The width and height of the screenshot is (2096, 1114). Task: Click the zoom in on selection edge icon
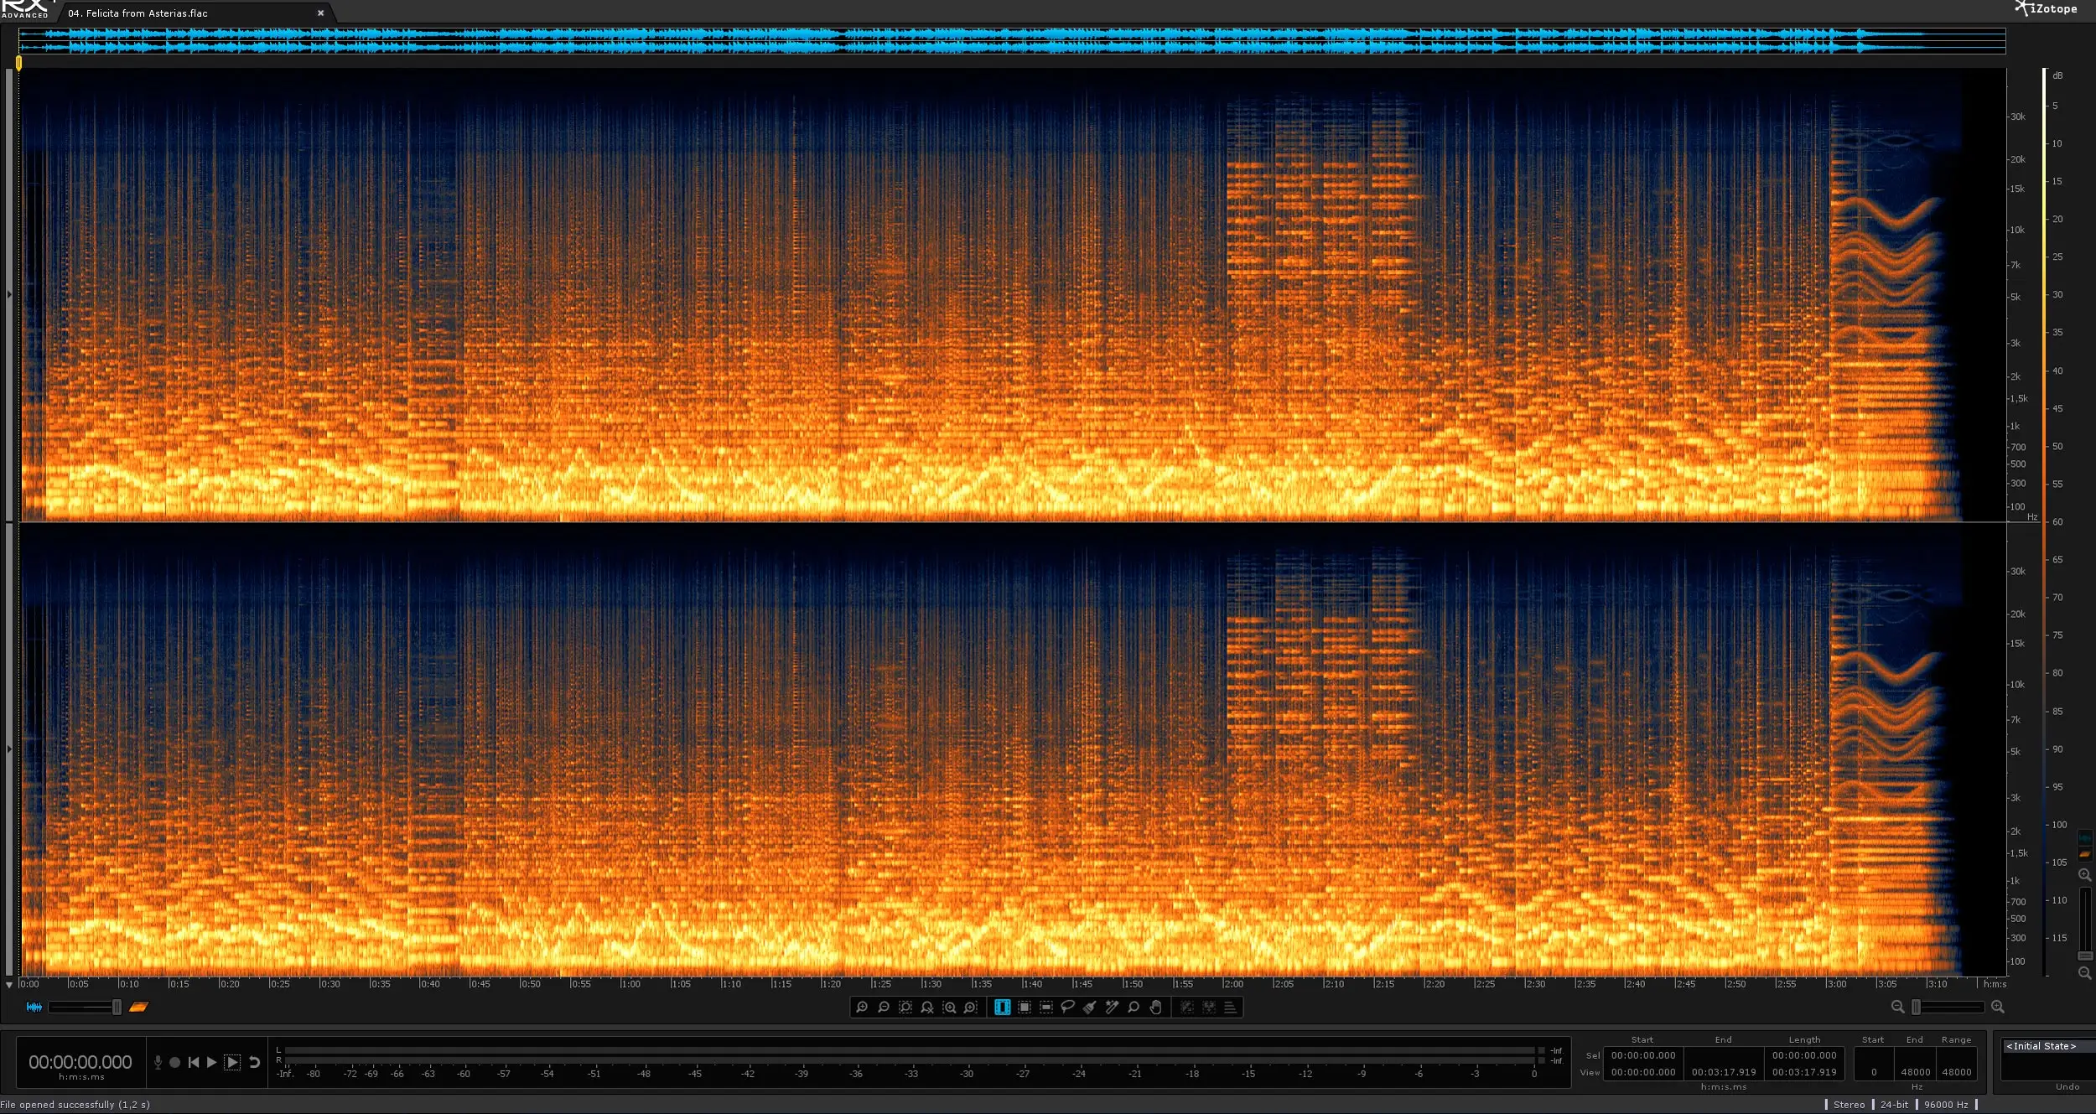[971, 1008]
